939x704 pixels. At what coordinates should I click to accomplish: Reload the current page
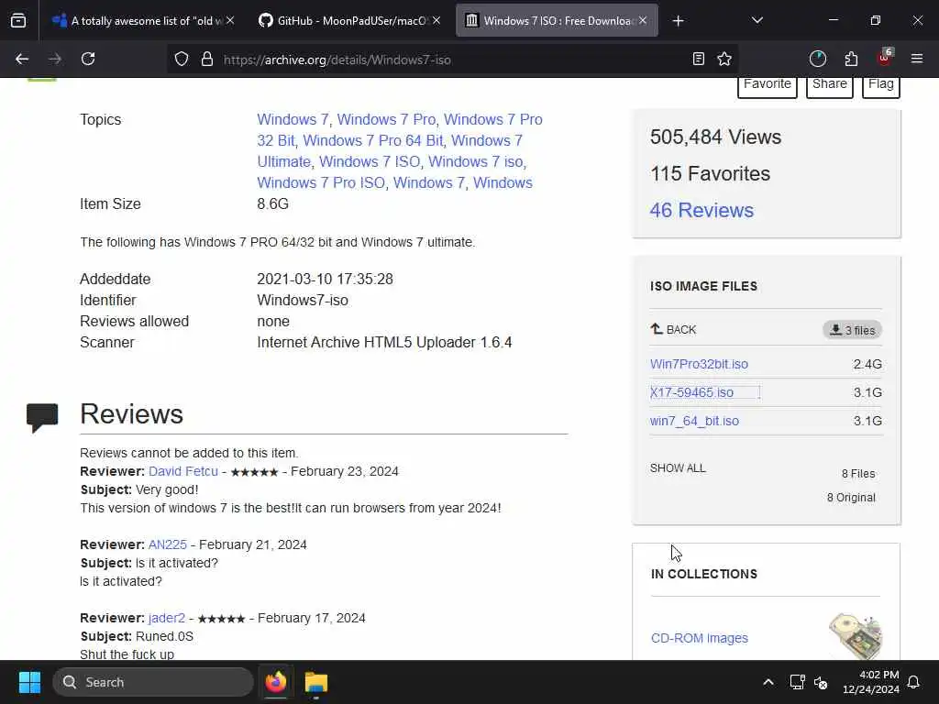(x=88, y=59)
